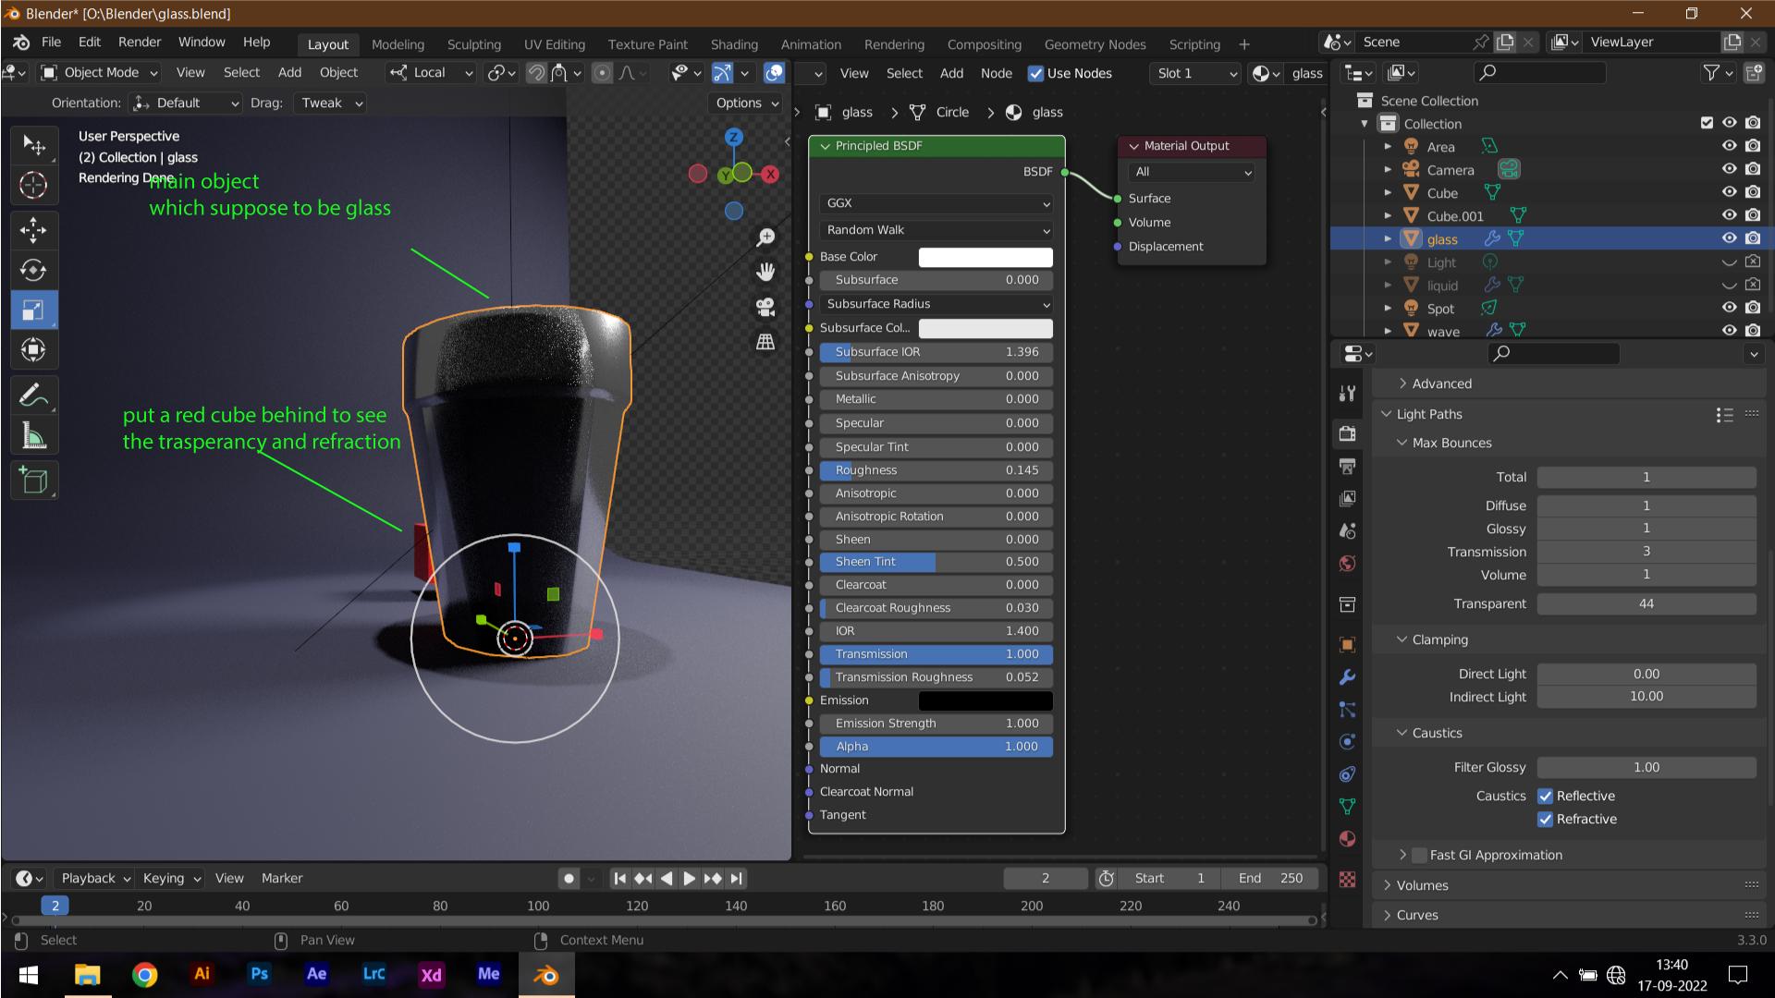Toggle visibility of glass object in outliner
The height and width of the screenshot is (998, 1775).
click(x=1728, y=237)
